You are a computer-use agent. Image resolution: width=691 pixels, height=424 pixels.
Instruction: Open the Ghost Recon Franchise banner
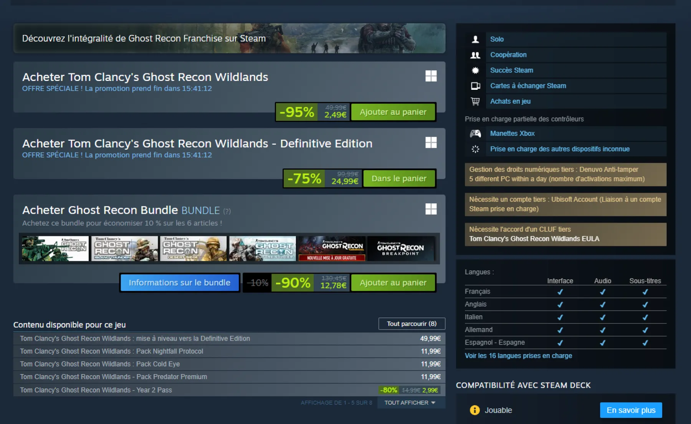click(x=229, y=38)
